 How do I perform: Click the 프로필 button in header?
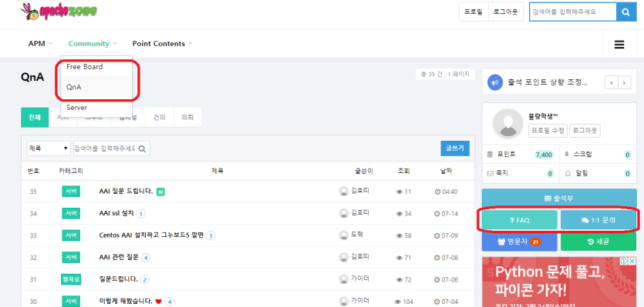(474, 12)
